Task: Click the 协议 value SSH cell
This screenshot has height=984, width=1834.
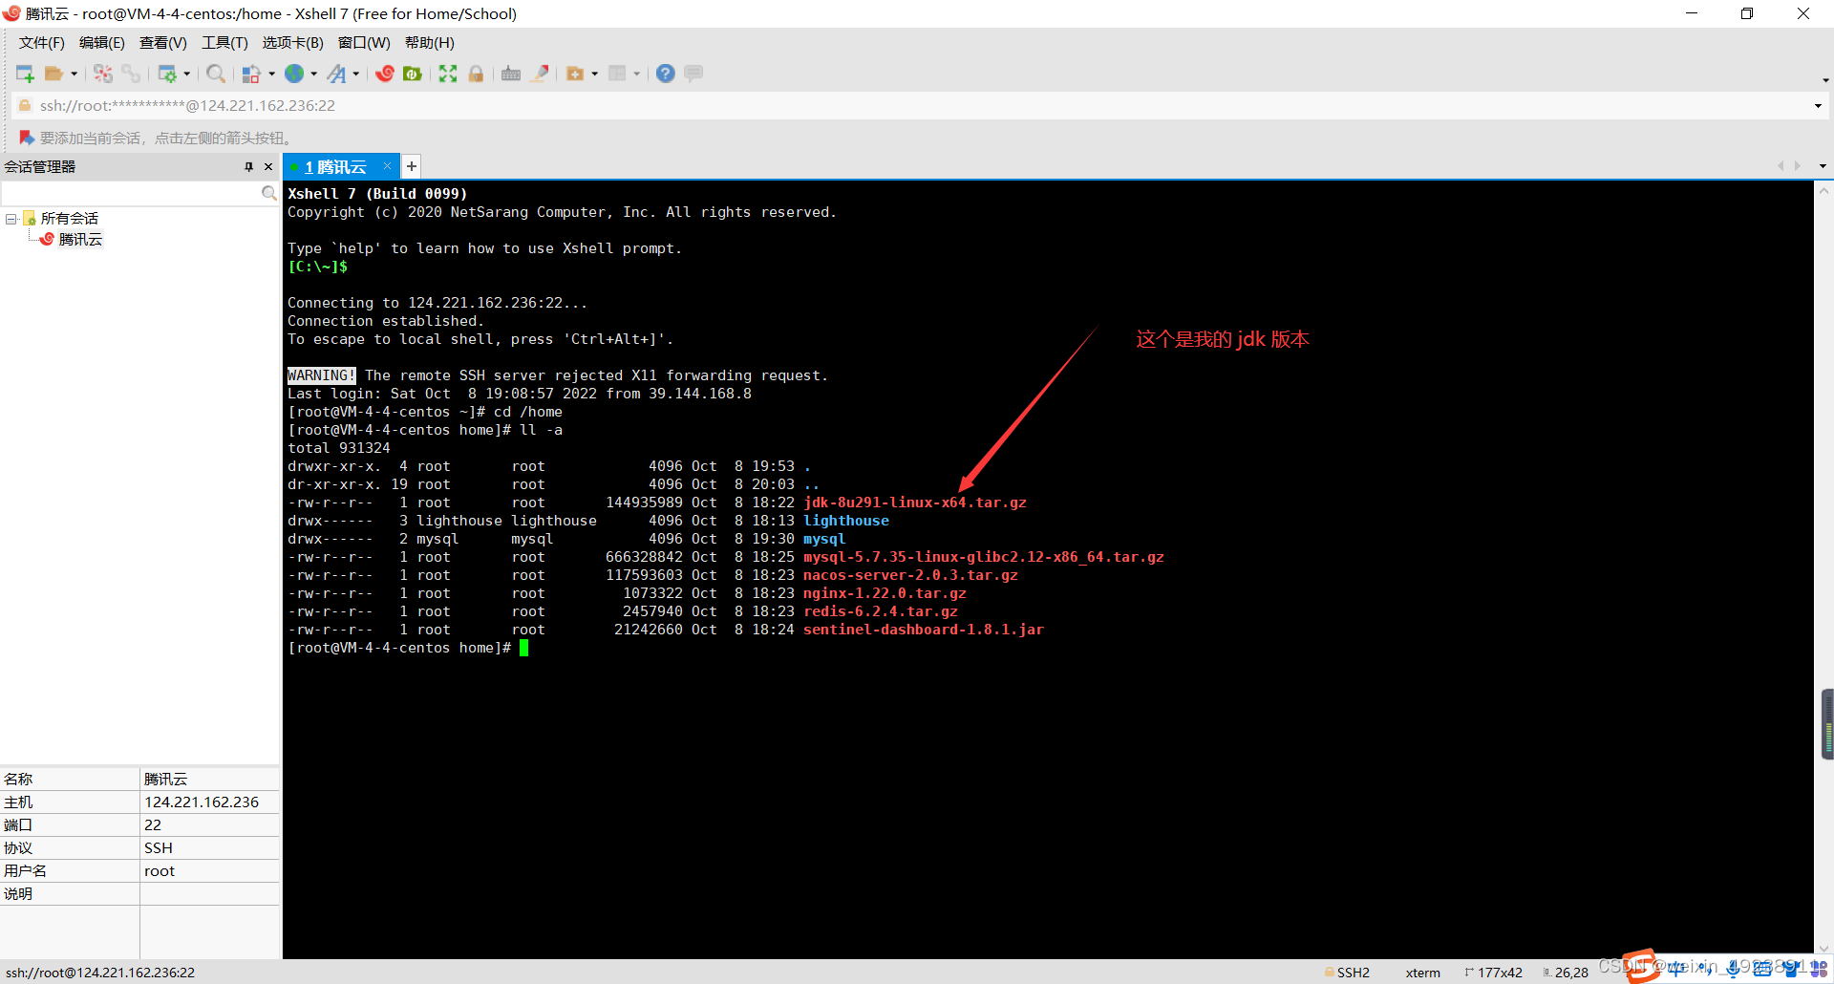Action: (x=209, y=848)
